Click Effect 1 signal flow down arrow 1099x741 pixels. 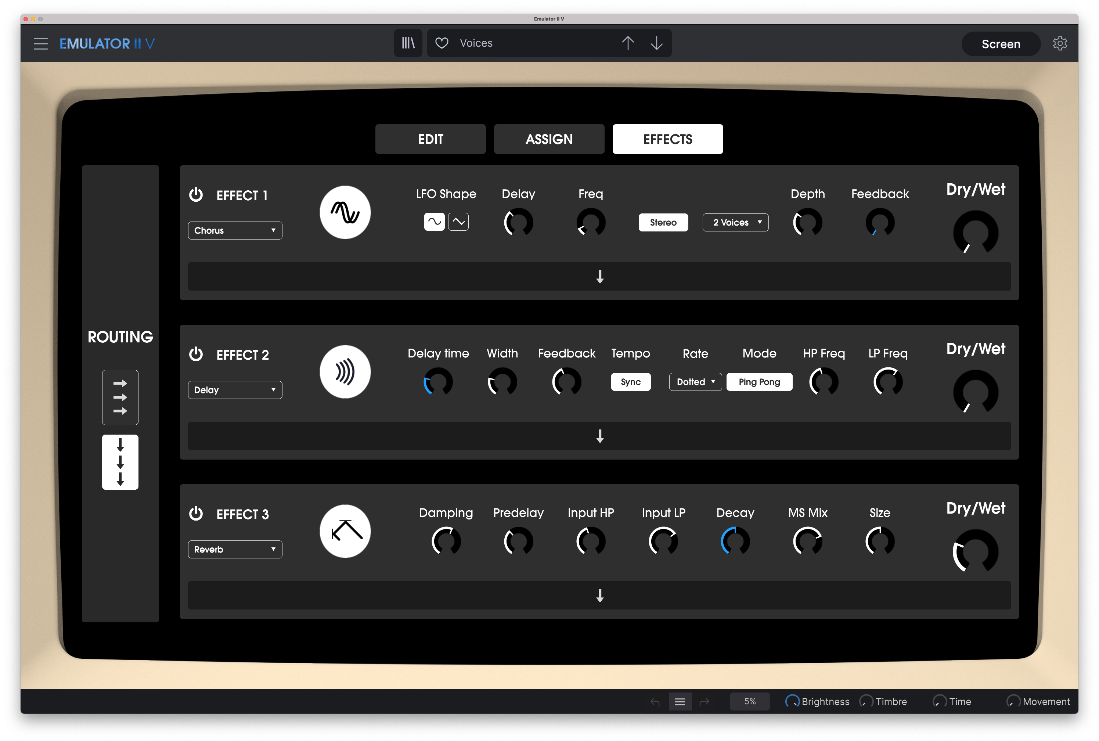point(599,277)
